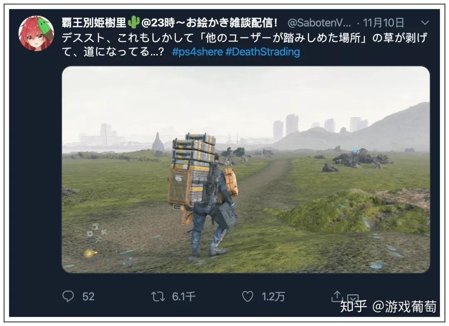Open the #ps4share hashtag link
The image size is (449, 326).
pyautogui.click(x=197, y=52)
